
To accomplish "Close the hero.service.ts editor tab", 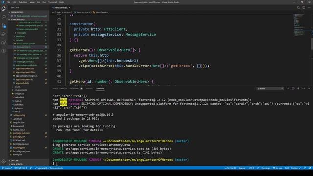I will [x=69, y=8].
